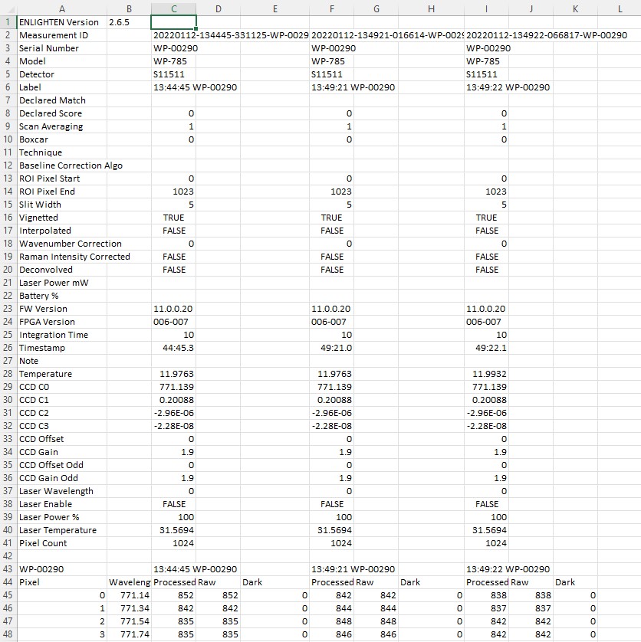Click the Measurement ID label cell
The image size is (641, 642).
pyautogui.click(x=61, y=35)
